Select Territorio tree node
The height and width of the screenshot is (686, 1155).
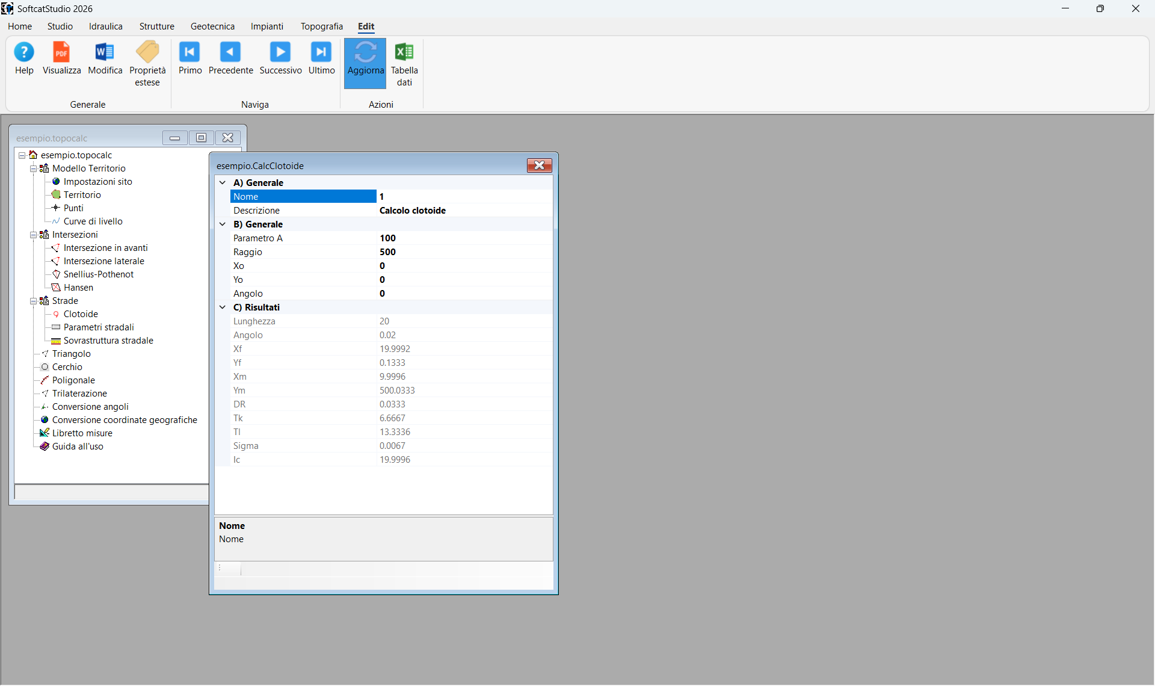pyautogui.click(x=82, y=195)
